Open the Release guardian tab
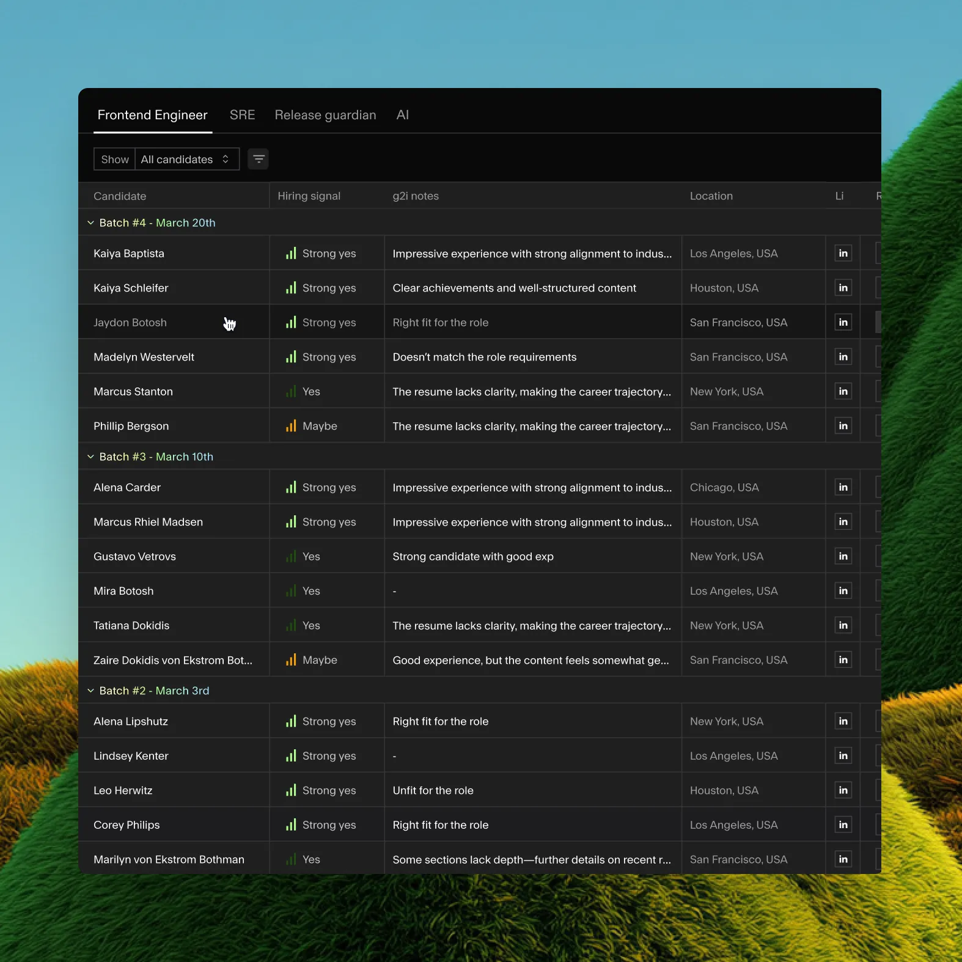 tap(325, 115)
